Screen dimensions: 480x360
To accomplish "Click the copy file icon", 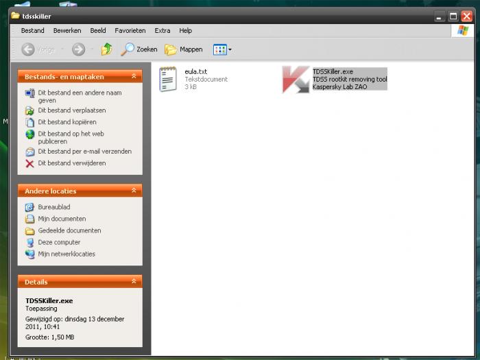I will pyautogui.click(x=29, y=122).
